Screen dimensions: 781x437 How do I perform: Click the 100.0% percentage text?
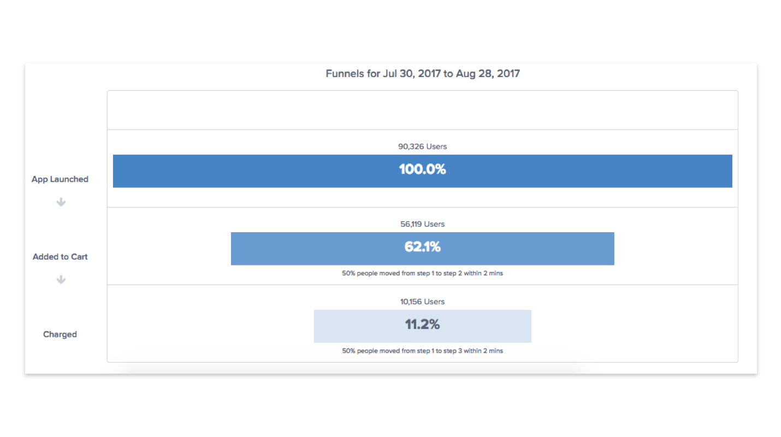click(422, 169)
